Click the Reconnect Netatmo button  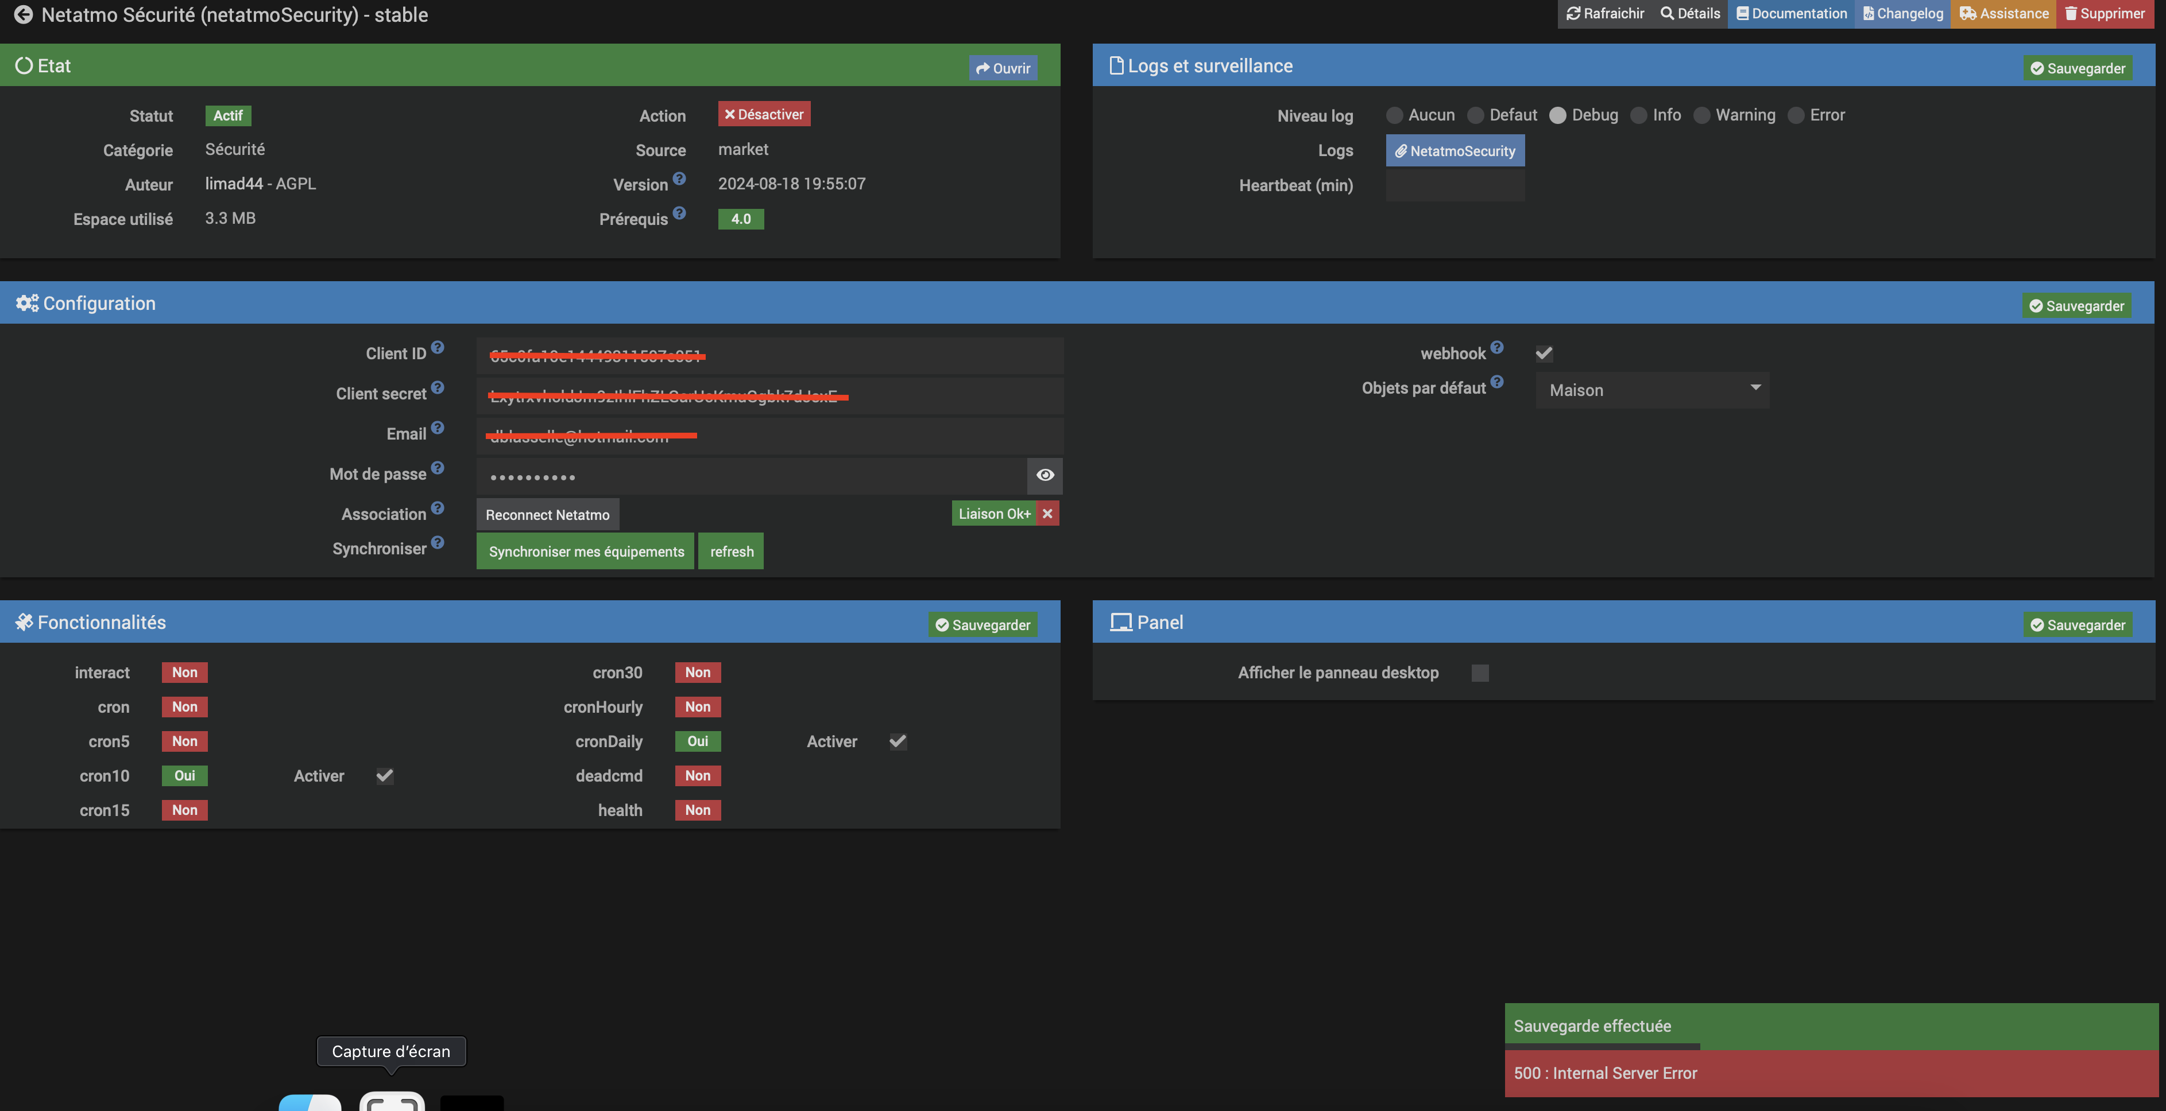pyautogui.click(x=547, y=514)
